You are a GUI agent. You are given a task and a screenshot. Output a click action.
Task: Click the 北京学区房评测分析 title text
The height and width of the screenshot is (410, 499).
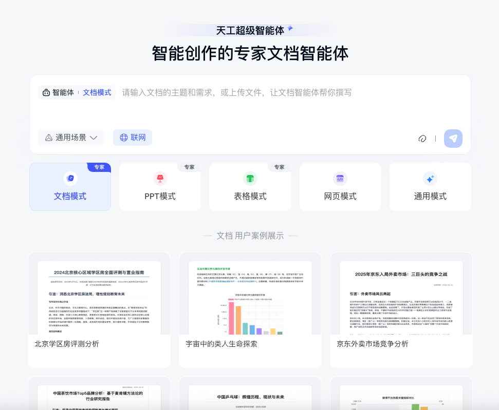click(67, 344)
